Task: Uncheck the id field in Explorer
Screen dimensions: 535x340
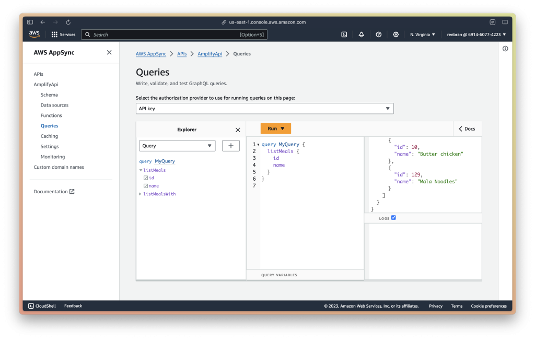Action: (x=145, y=178)
